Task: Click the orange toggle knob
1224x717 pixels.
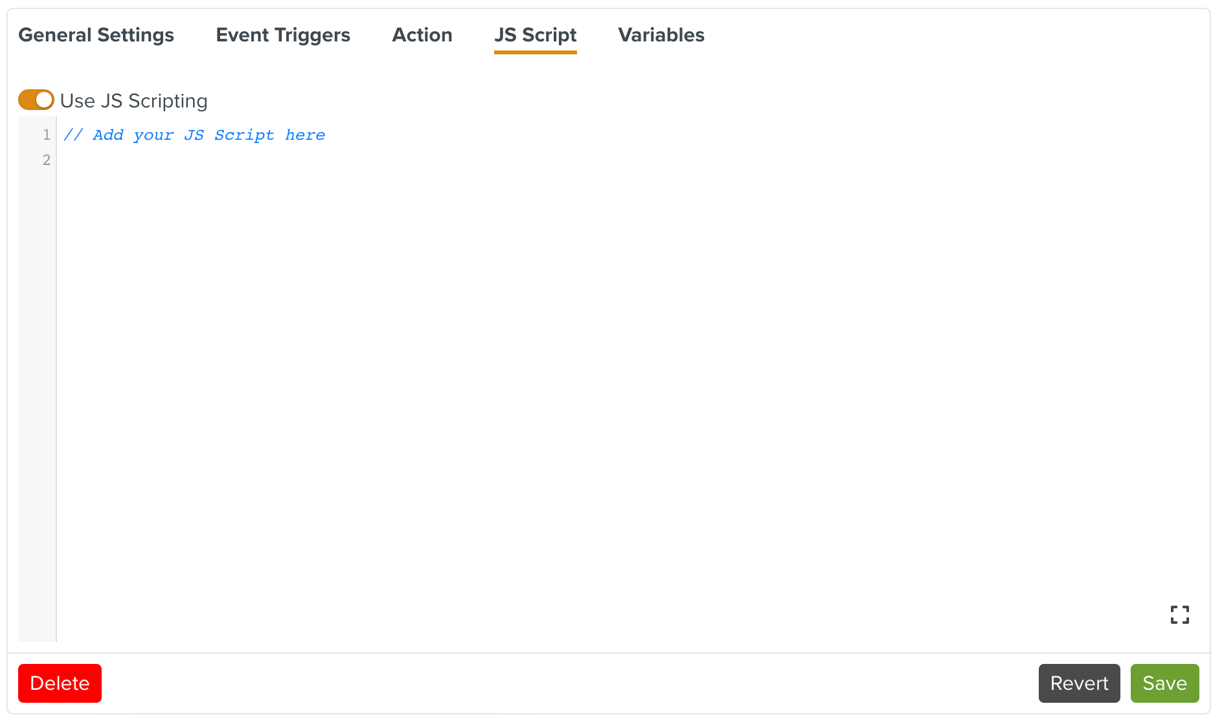Action: (43, 100)
